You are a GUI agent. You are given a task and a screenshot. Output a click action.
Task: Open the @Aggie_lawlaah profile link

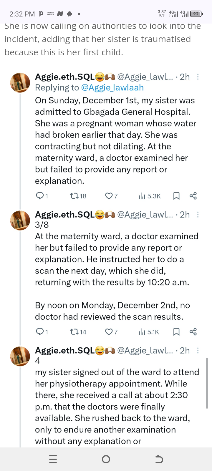coord(112,88)
